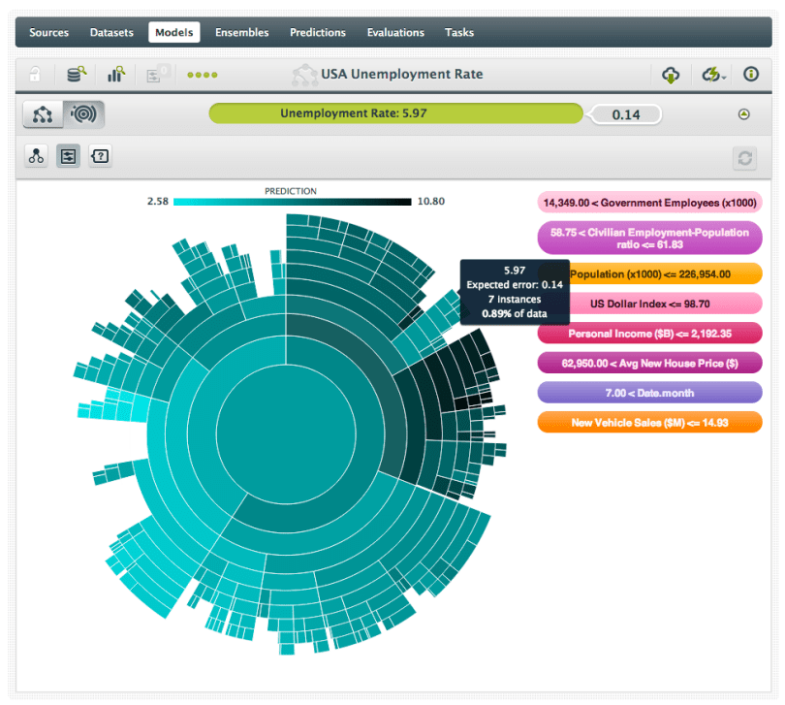Open the dataset search icon in toolbar

75,74
